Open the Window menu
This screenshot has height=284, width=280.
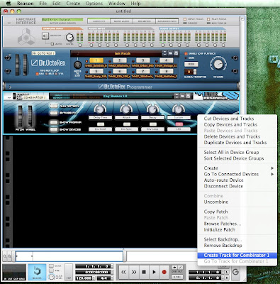(117, 4)
